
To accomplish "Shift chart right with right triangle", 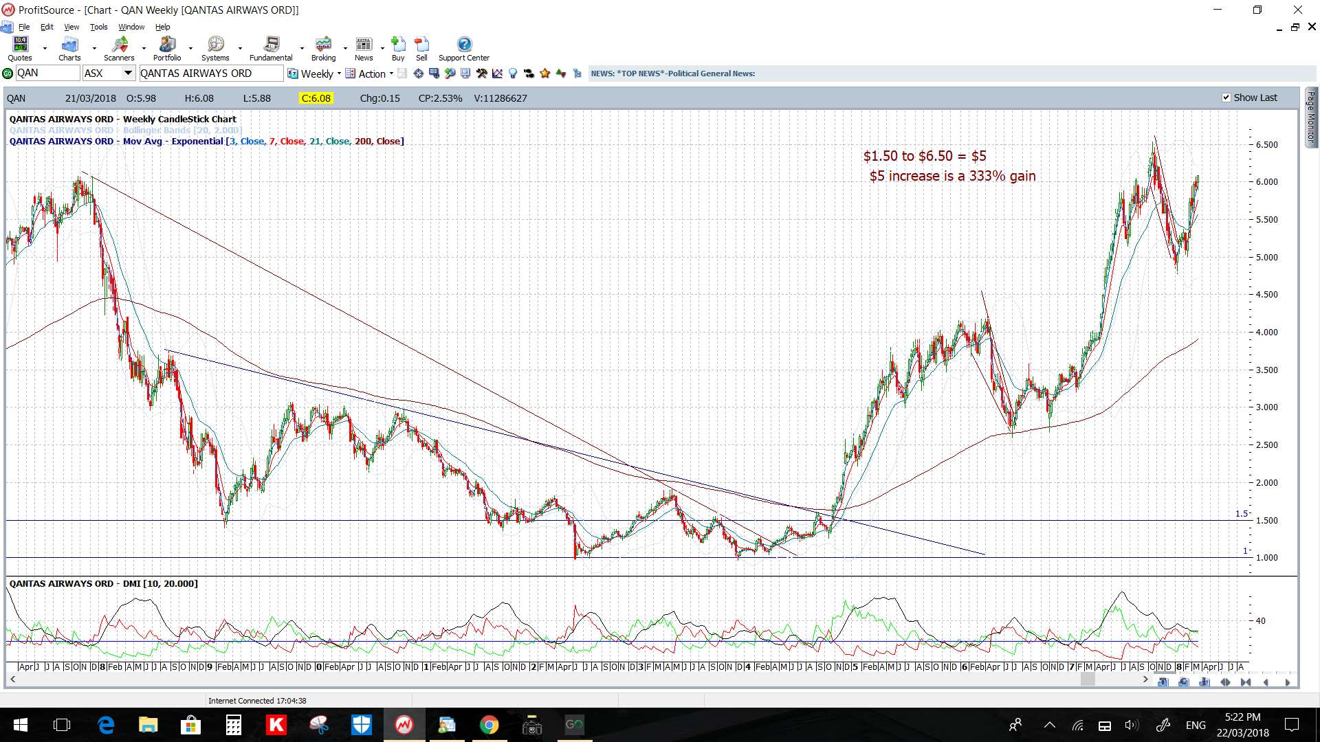I will coord(1287,682).
